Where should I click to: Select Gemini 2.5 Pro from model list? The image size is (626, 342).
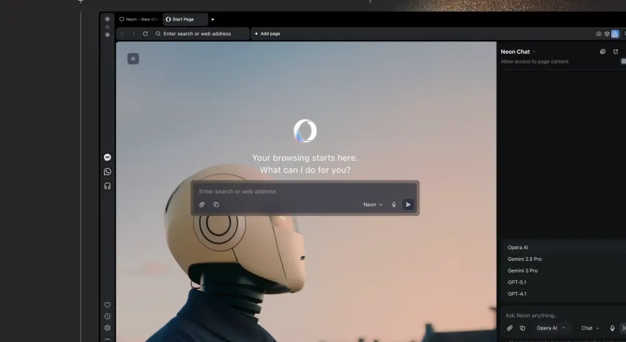pos(524,259)
